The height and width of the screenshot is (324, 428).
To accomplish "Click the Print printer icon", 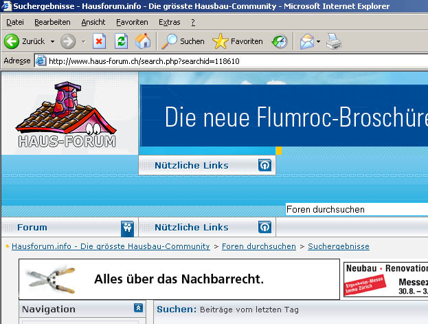I will [334, 41].
